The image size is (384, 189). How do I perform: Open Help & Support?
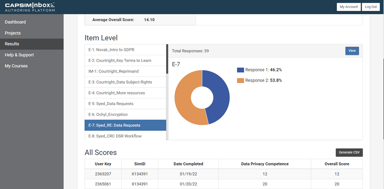coord(32,55)
